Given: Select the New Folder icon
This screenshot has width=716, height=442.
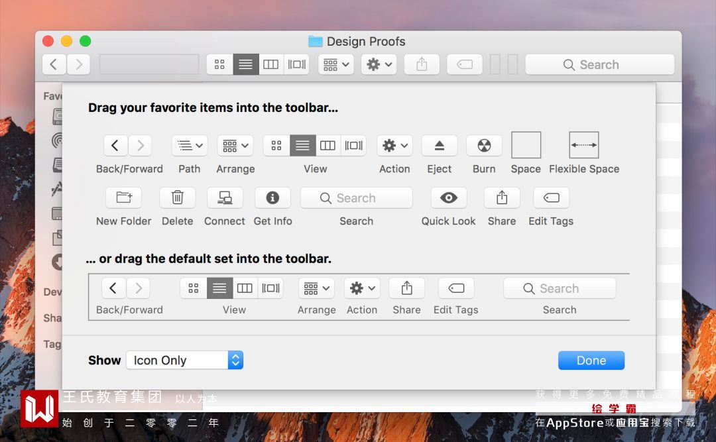Looking at the screenshot, I should pos(124,197).
